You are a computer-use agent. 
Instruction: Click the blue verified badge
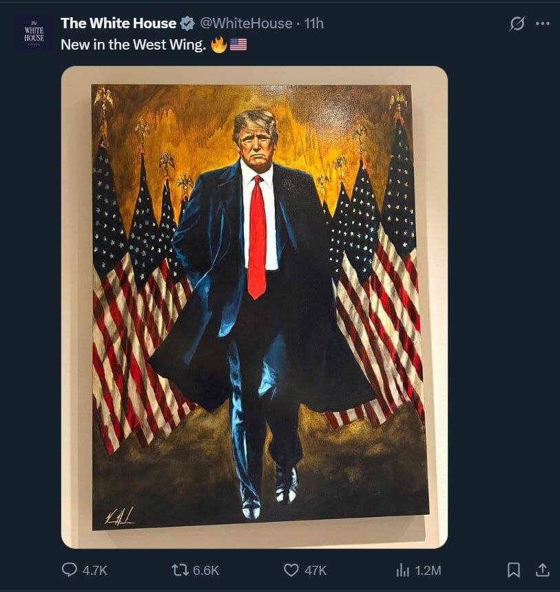187,23
